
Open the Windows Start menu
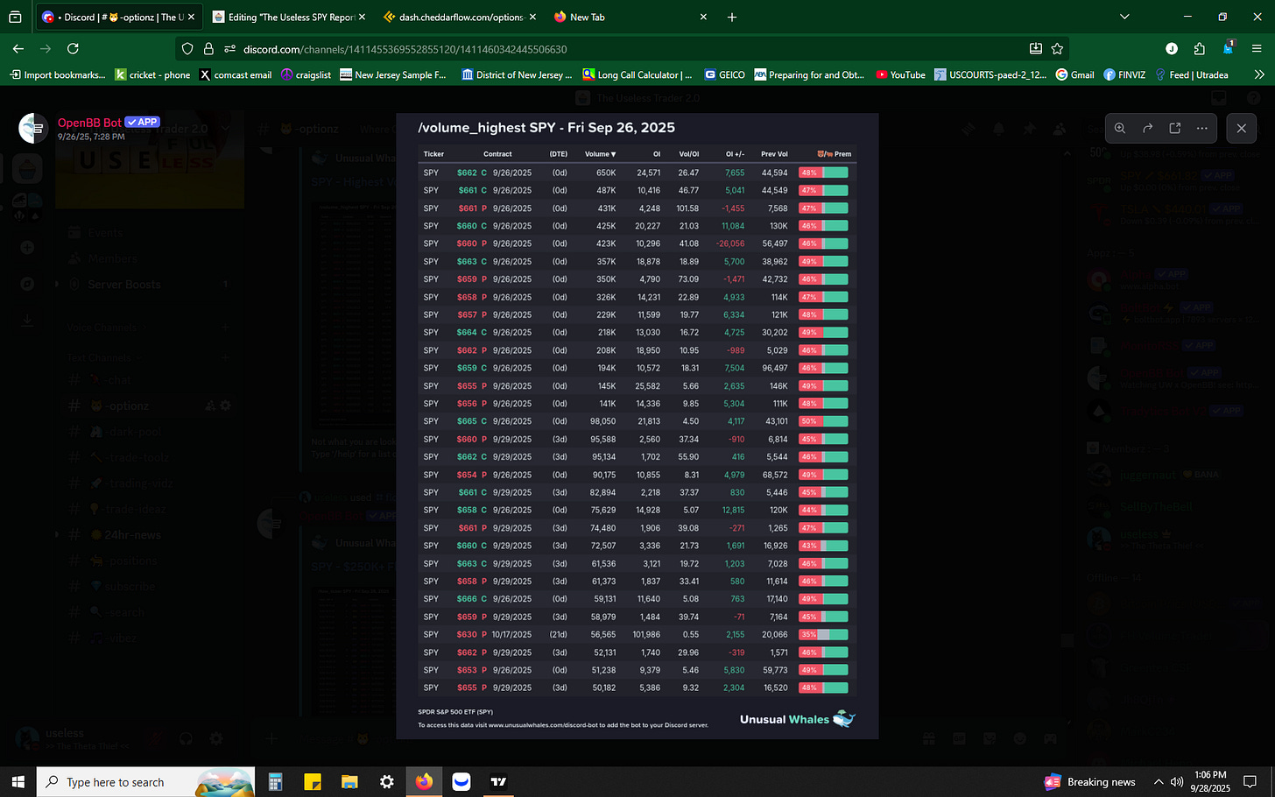tap(18, 782)
